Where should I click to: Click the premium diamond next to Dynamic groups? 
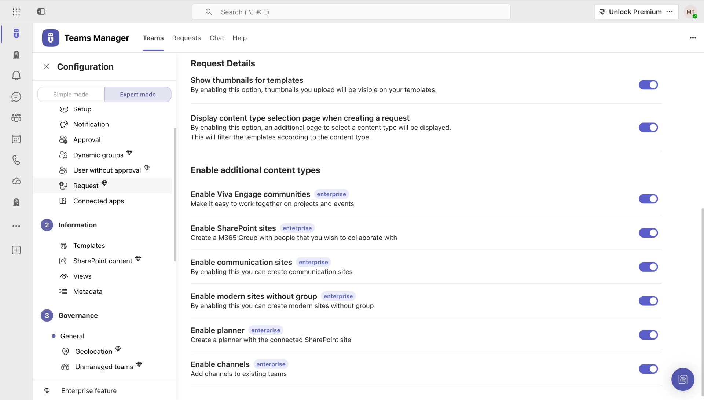[129, 153]
